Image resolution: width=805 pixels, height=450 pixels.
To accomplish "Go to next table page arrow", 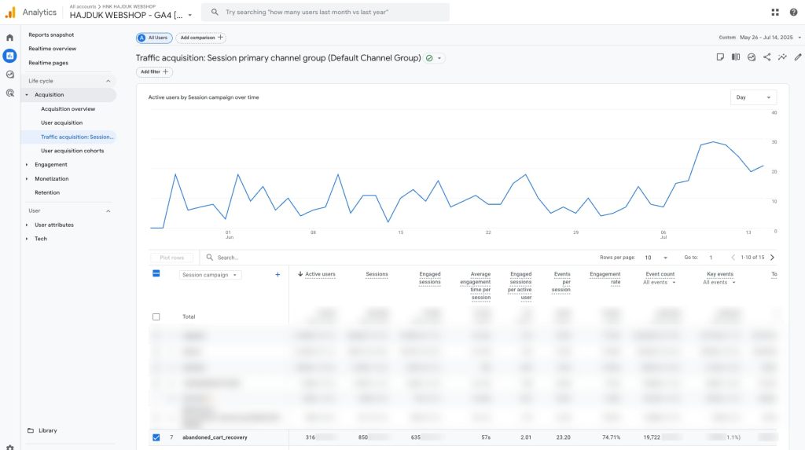I will point(772,257).
